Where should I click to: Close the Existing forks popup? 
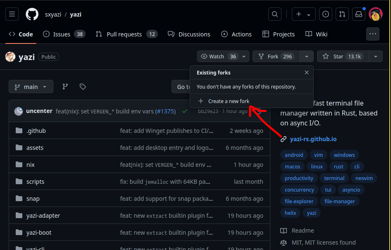pyautogui.click(x=306, y=72)
